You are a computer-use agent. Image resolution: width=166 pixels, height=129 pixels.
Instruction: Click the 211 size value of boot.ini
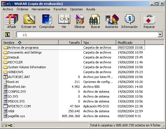point(77,82)
